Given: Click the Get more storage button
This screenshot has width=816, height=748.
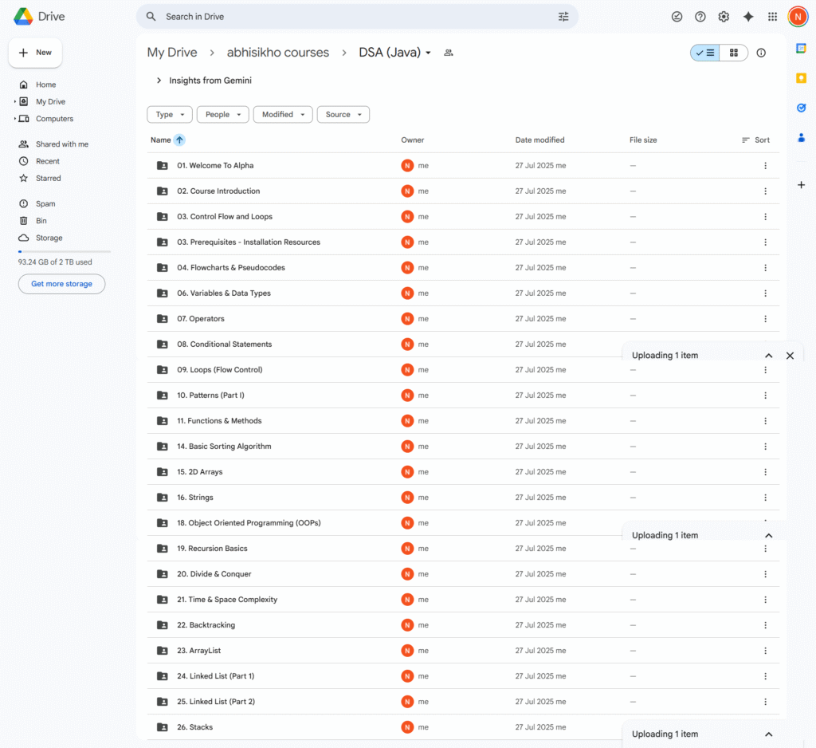Looking at the screenshot, I should tap(61, 284).
